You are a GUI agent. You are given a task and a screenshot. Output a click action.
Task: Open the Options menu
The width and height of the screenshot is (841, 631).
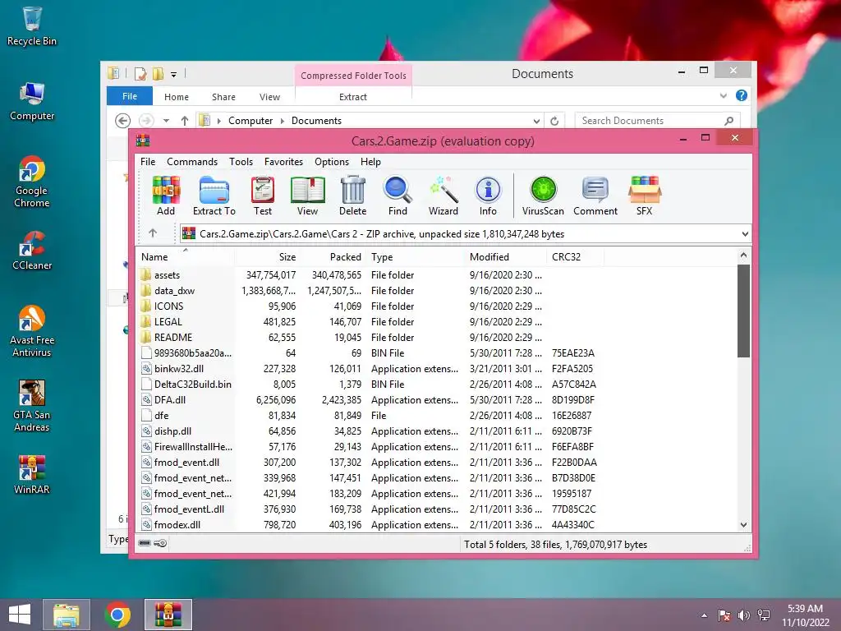[332, 162]
